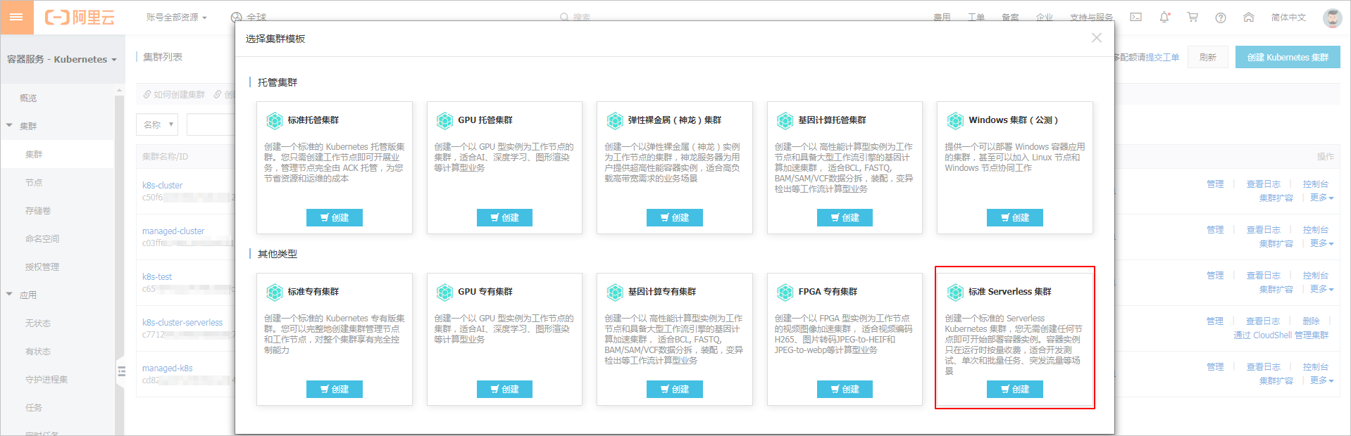Close the 选择集群模板 dialog

1097,38
